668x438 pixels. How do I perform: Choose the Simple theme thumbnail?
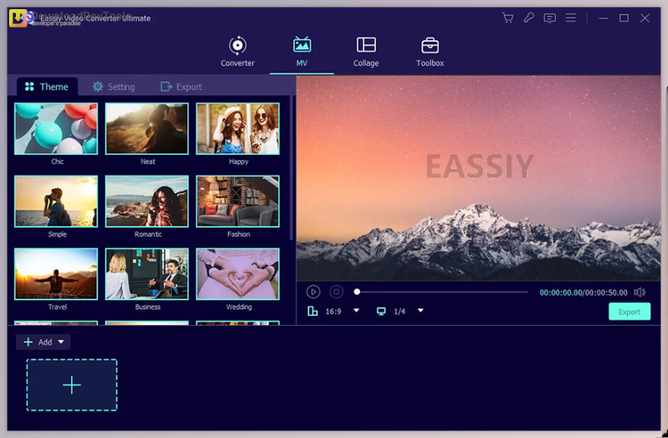click(56, 201)
